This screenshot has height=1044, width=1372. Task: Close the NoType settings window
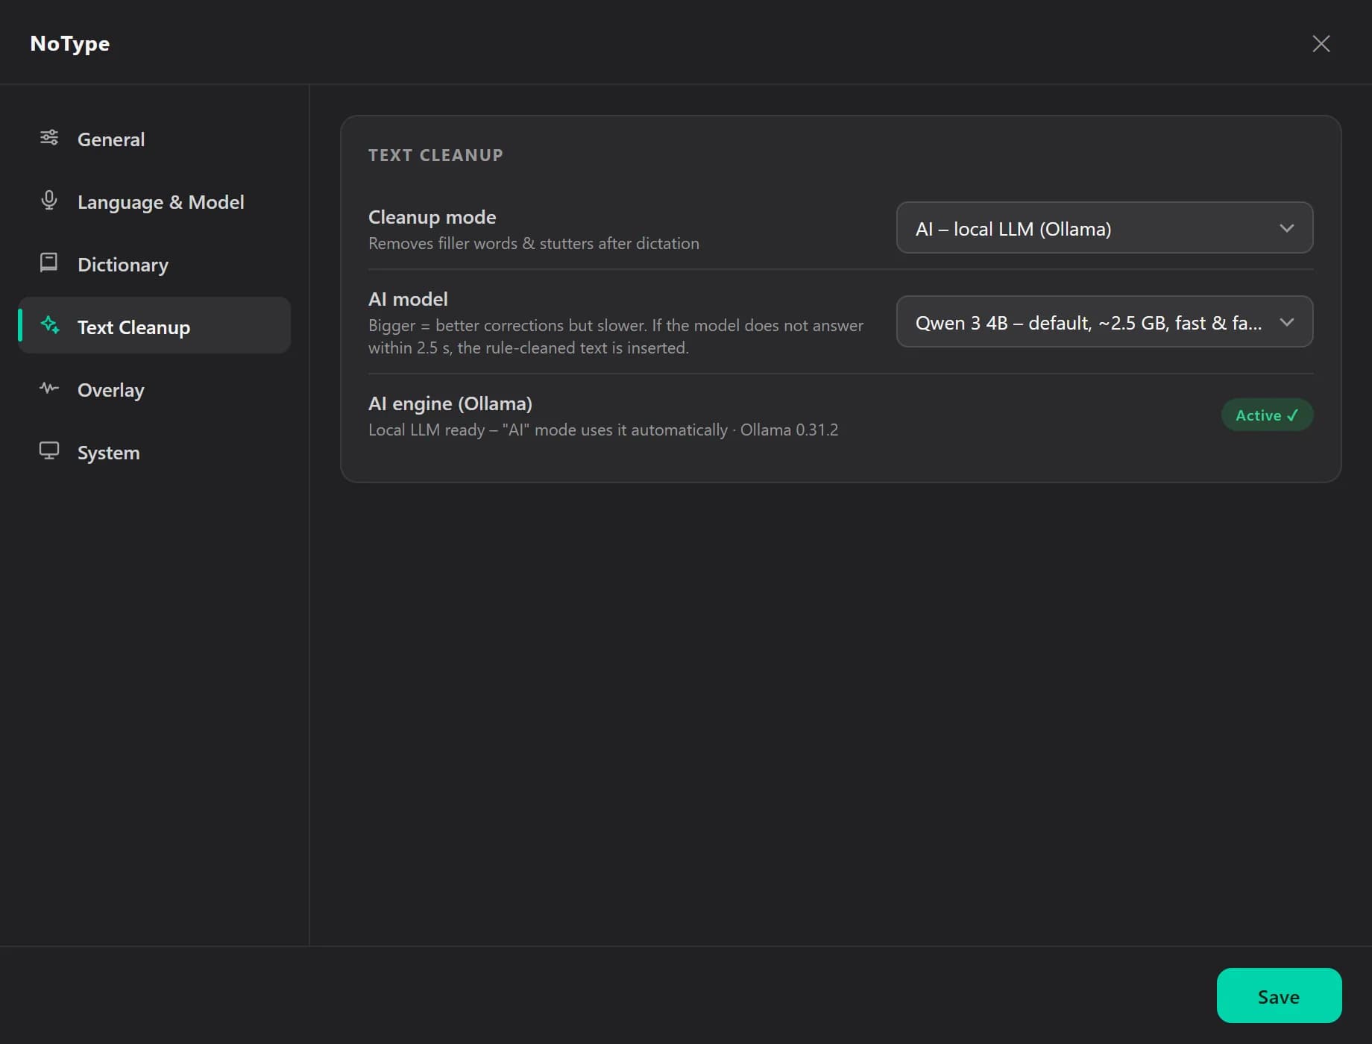(1321, 44)
